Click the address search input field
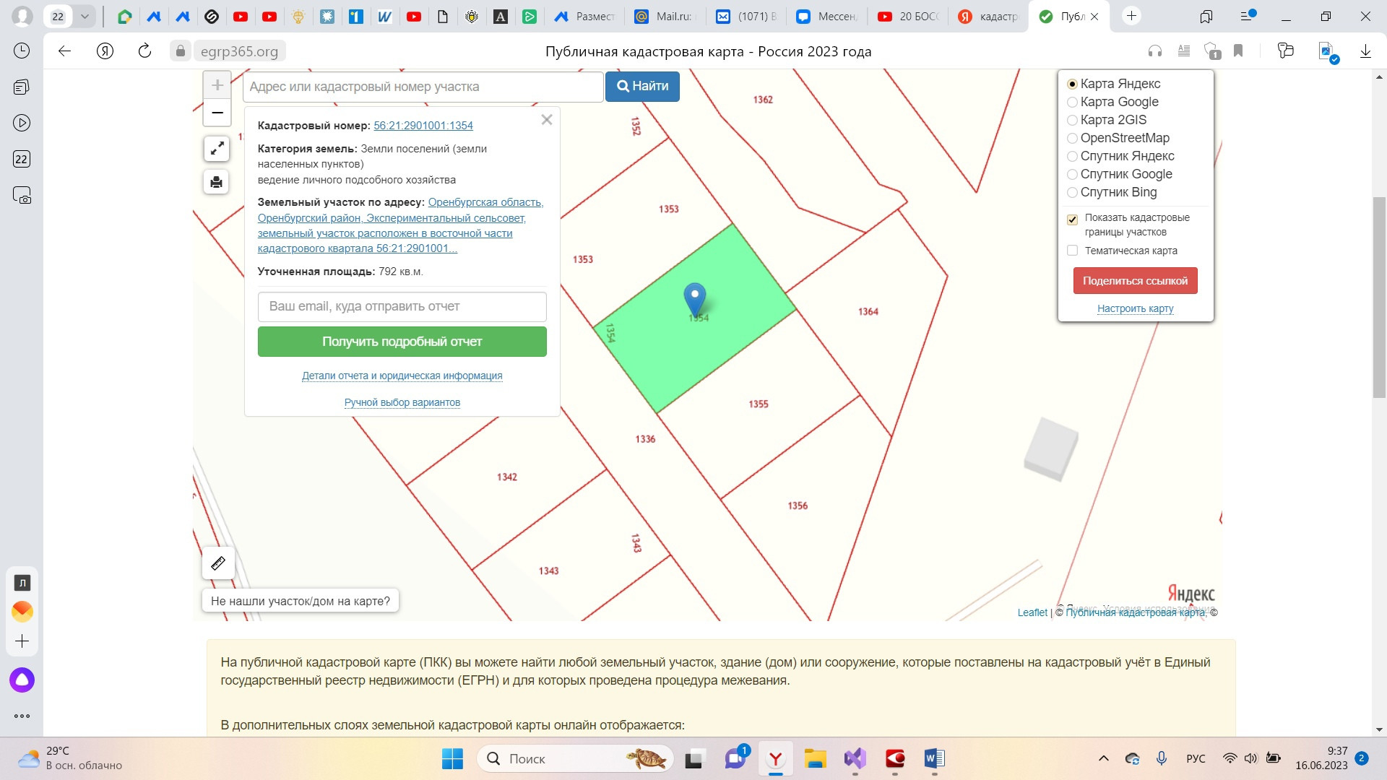This screenshot has width=1387, height=780. point(423,87)
